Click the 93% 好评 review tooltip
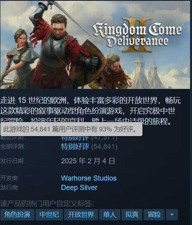Viewport: 192px width, 225px height. (x=71, y=129)
